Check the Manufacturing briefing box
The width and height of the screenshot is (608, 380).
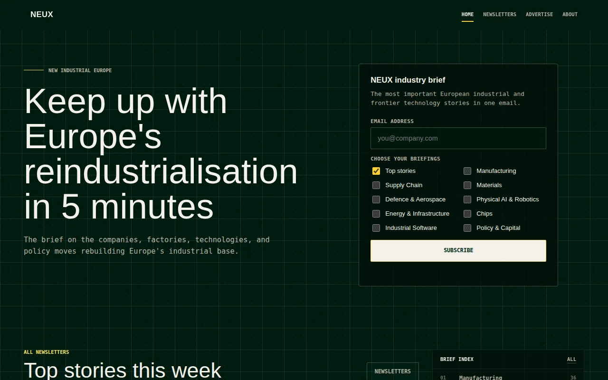point(467,171)
